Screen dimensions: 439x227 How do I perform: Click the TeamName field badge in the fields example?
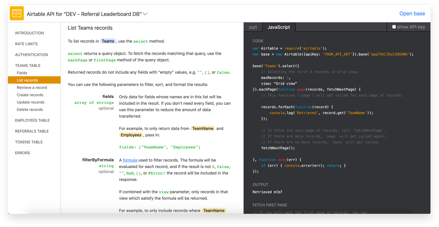point(203,129)
